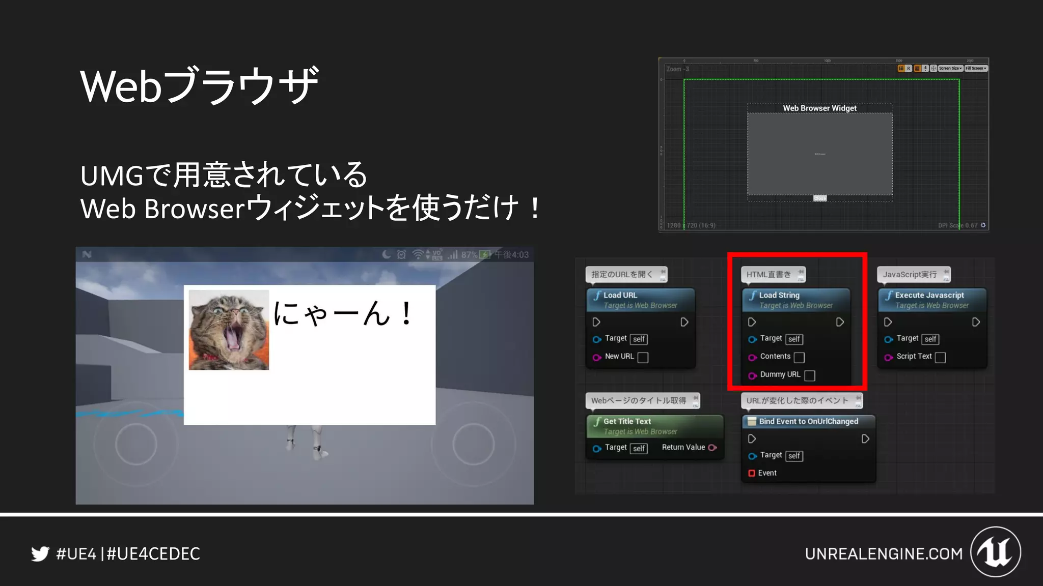Click the red Event delegate pin
The height and width of the screenshot is (586, 1043).
[752, 473]
